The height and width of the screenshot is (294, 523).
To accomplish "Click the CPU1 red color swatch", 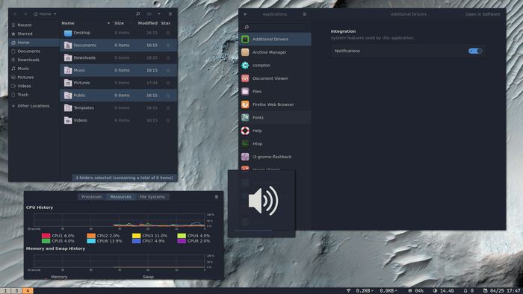I will coord(46,236).
